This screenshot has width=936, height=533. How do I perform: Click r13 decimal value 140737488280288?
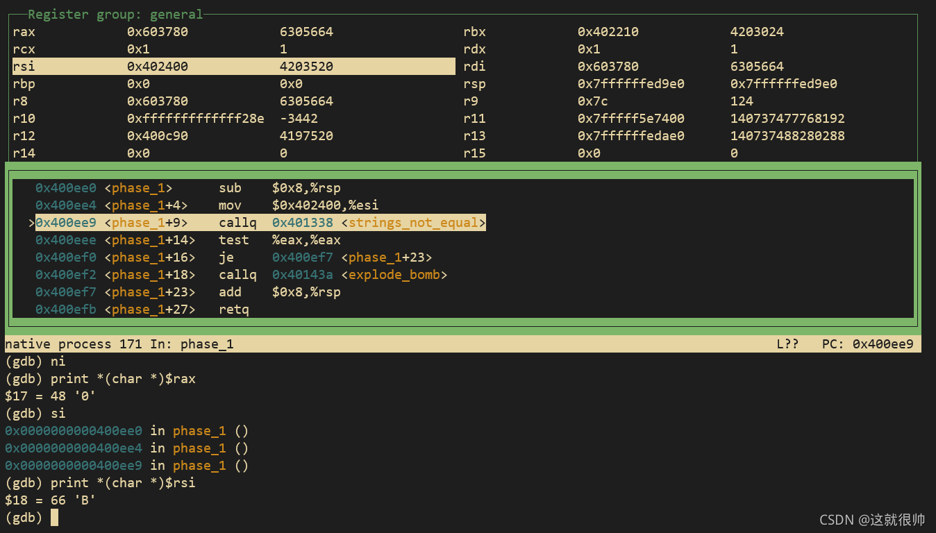(787, 136)
